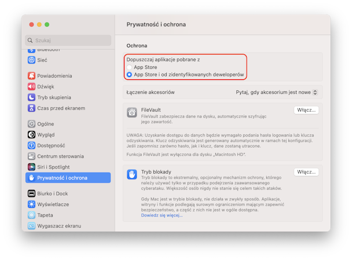This screenshot has width=352, height=260.
Task: Click the Łączenie akcesoriów label
Action: tap(151, 92)
